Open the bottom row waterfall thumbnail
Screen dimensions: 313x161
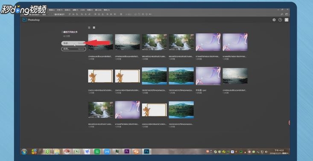[x=100, y=110]
